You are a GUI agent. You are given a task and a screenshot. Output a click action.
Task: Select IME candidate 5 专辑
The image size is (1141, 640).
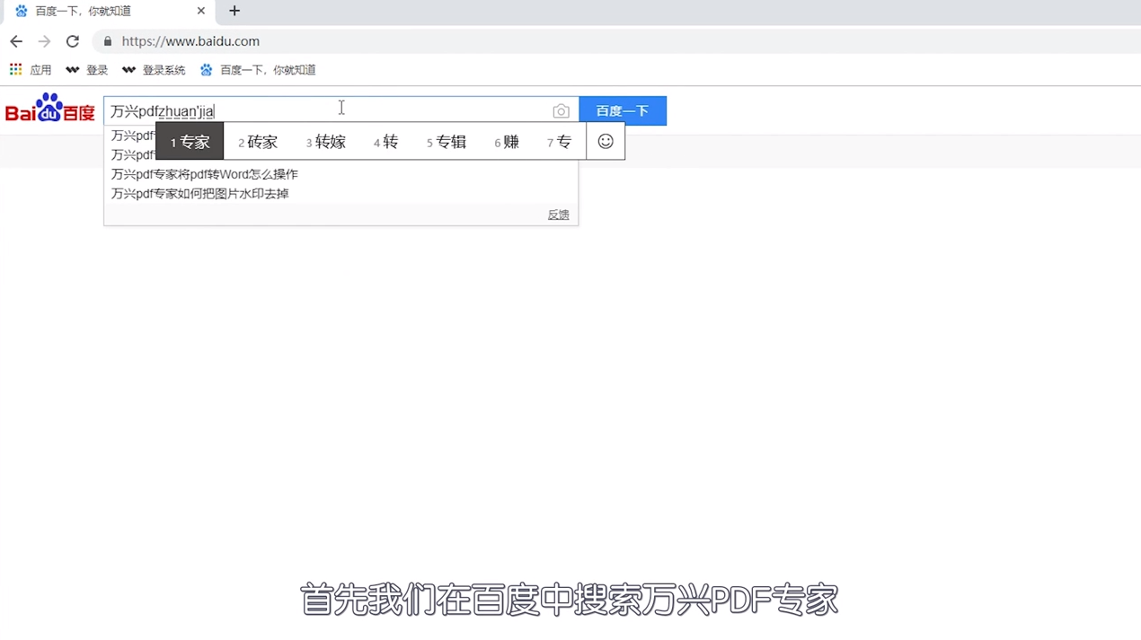(x=447, y=142)
